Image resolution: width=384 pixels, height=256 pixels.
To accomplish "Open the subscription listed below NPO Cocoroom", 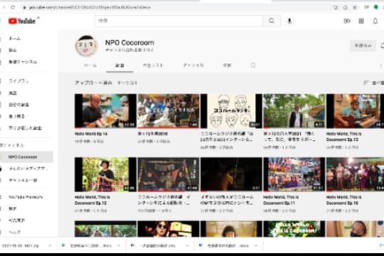I will (27, 169).
